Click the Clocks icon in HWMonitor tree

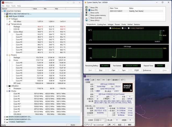[10, 91]
